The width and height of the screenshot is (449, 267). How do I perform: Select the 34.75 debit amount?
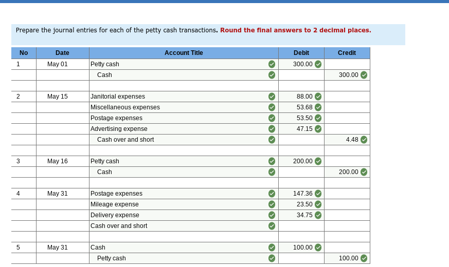coord(304,215)
